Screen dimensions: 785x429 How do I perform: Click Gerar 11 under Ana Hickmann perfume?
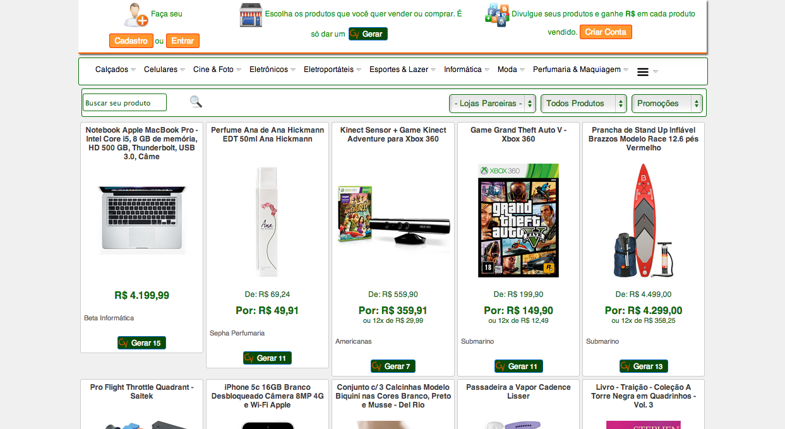(x=267, y=358)
